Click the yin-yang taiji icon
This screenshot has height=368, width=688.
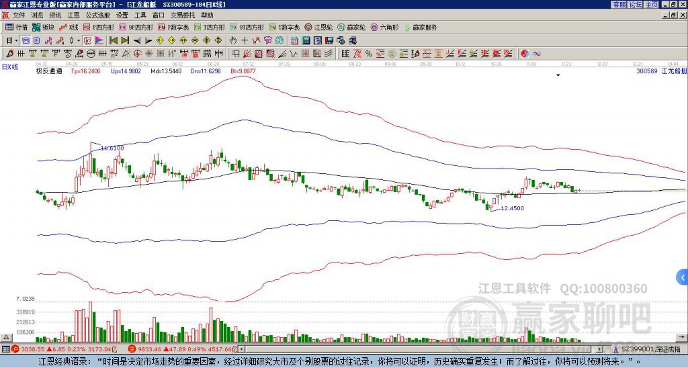[x=525, y=54]
